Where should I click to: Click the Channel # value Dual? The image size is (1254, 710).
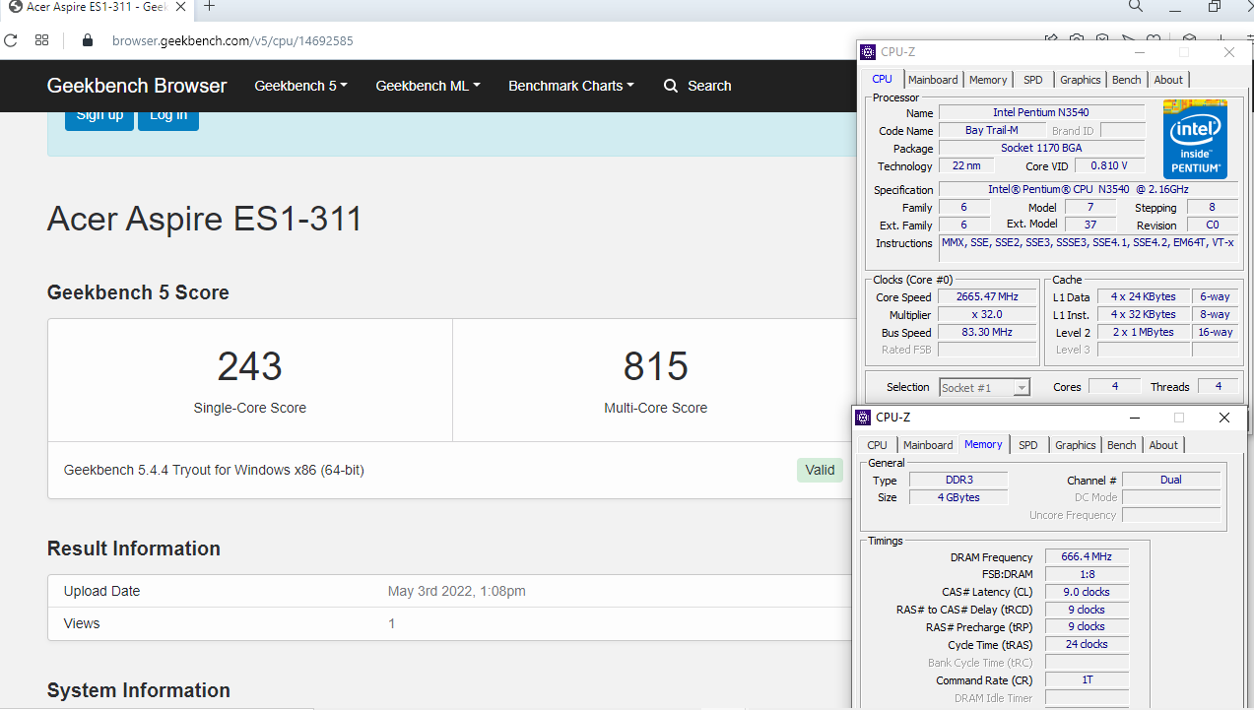(1171, 480)
